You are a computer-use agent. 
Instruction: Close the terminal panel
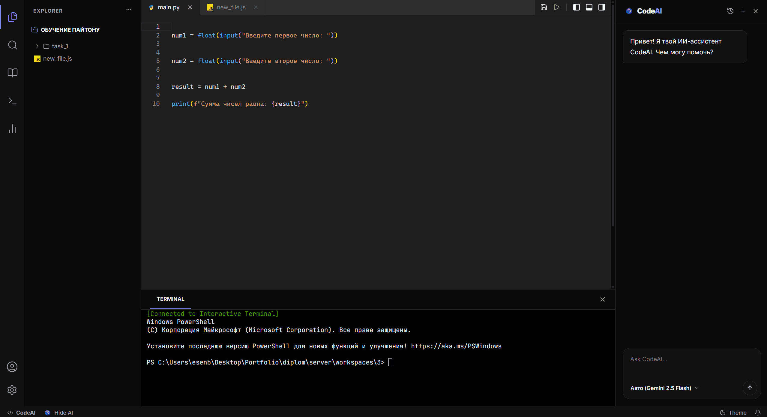[603, 299]
